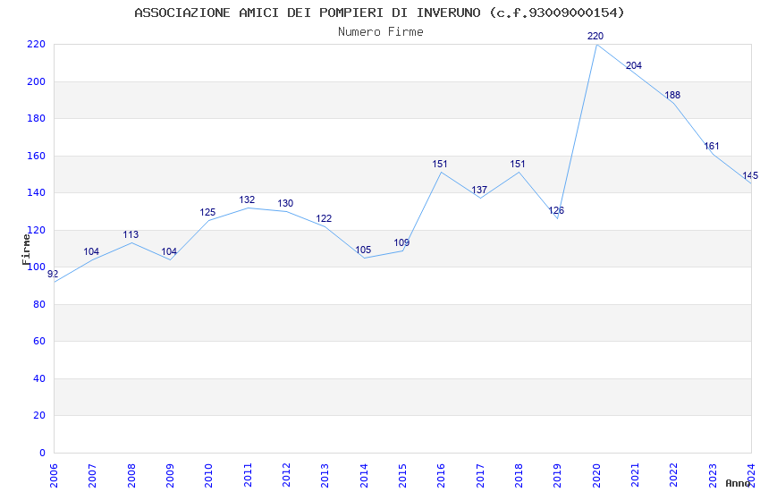Click the y-axis value 40

click(39, 378)
